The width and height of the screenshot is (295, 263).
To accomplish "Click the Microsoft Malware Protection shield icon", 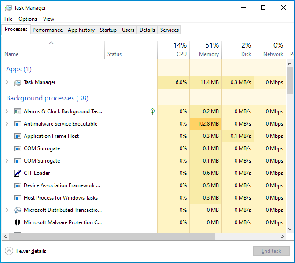I will click(x=18, y=222).
